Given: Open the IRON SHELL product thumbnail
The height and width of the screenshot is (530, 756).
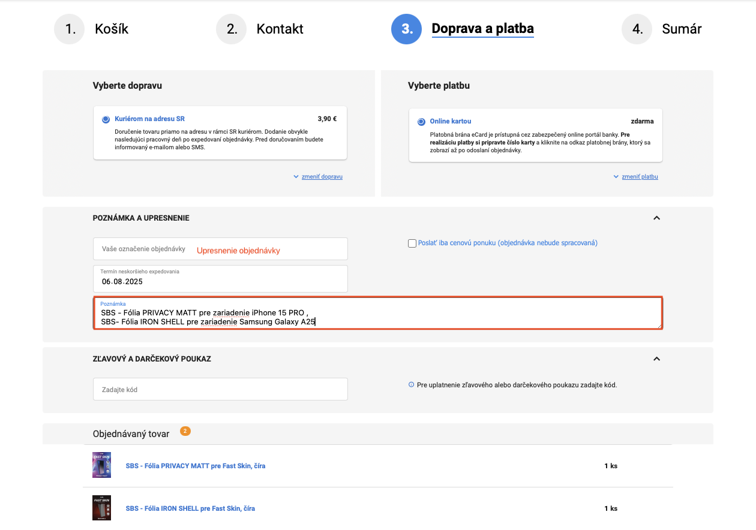Looking at the screenshot, I should [x=101, y=508].
